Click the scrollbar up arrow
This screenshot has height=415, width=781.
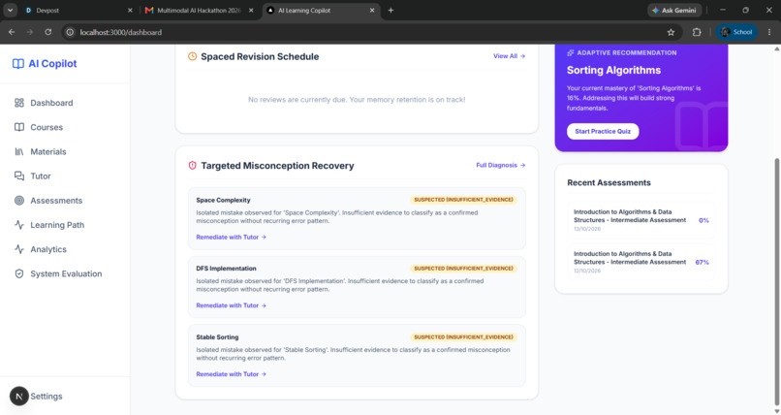click(777, 48)
